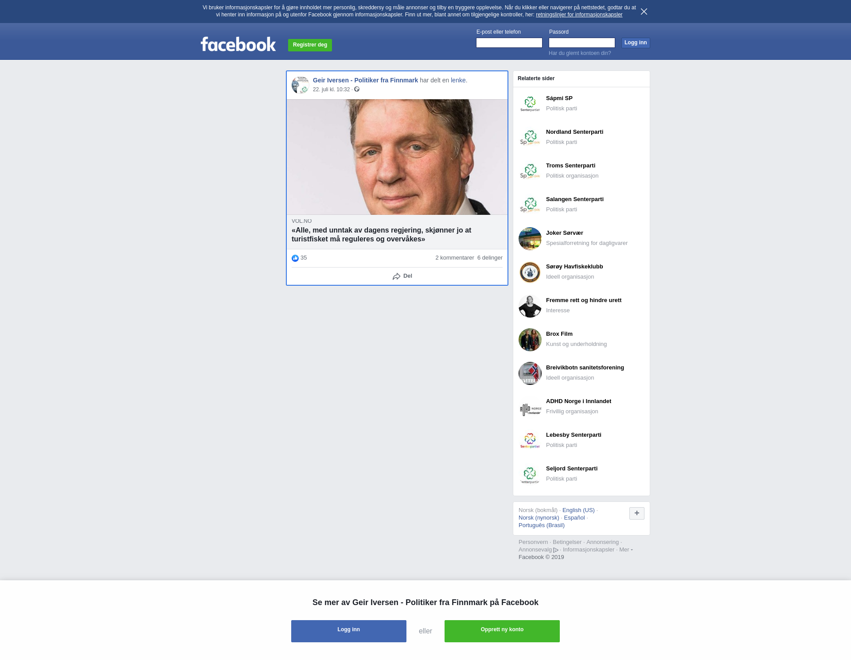Viewport: 851px width, 660px height.
Task: Switch language to Español
Action: tap(574, 518)
